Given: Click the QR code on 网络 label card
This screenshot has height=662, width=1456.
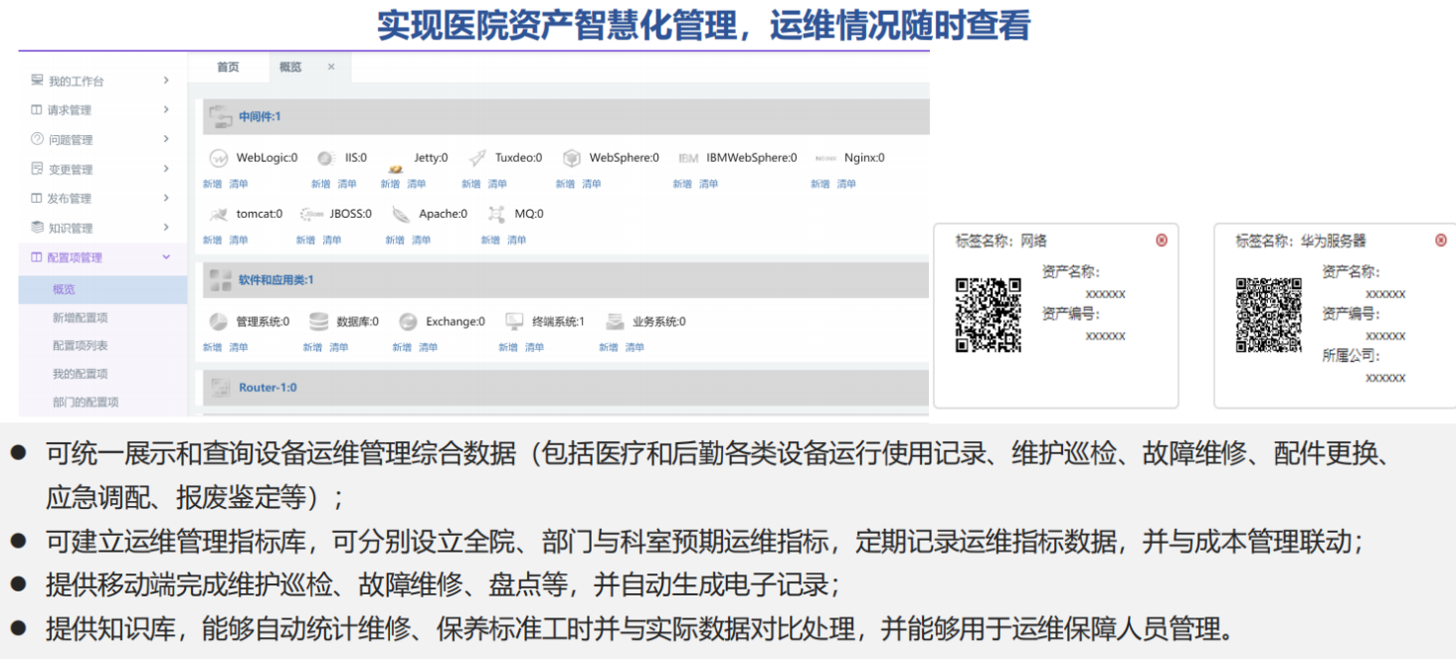Looking at the screenshot, I should click(989, 315).
